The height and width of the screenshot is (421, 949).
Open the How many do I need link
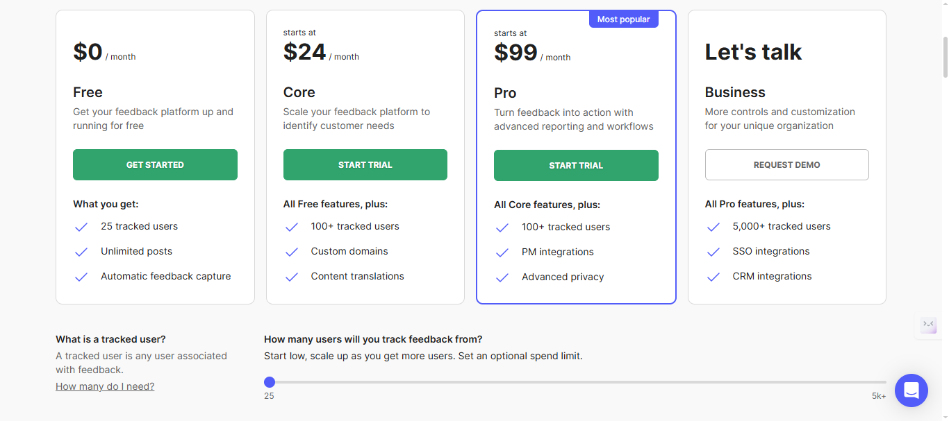coord(105,386)
